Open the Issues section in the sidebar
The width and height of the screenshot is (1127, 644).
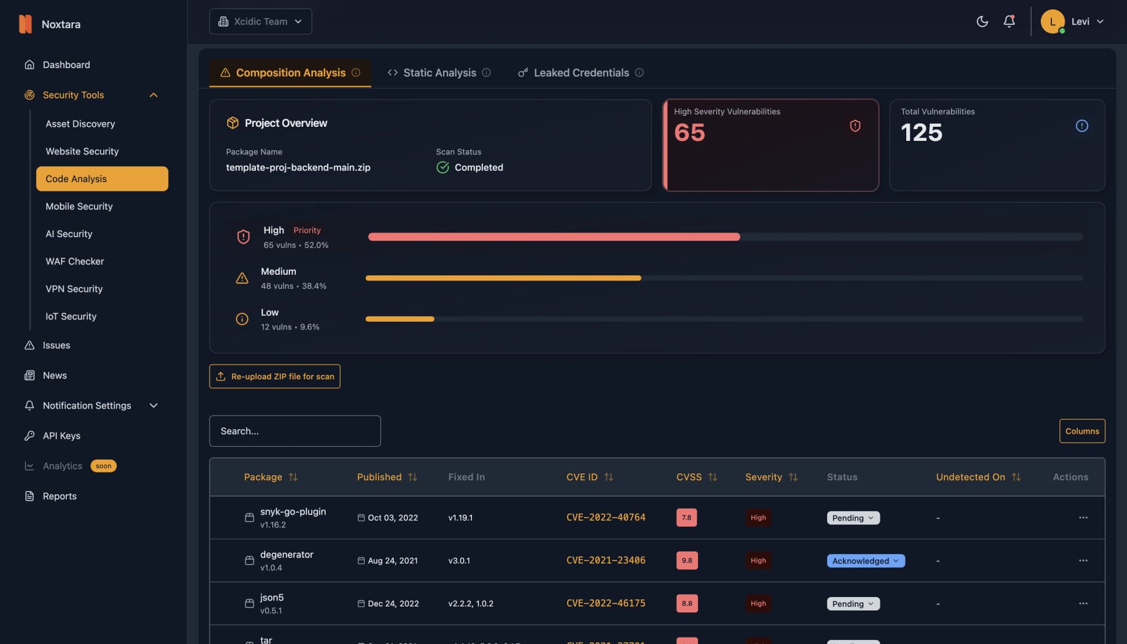click(x=56, y=345)
